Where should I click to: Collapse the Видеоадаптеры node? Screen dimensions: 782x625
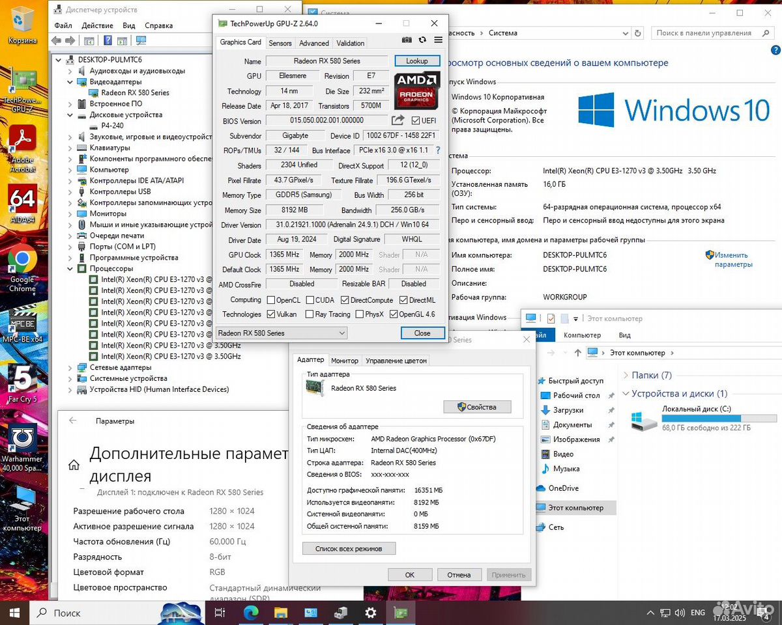[x=70, y=81]
